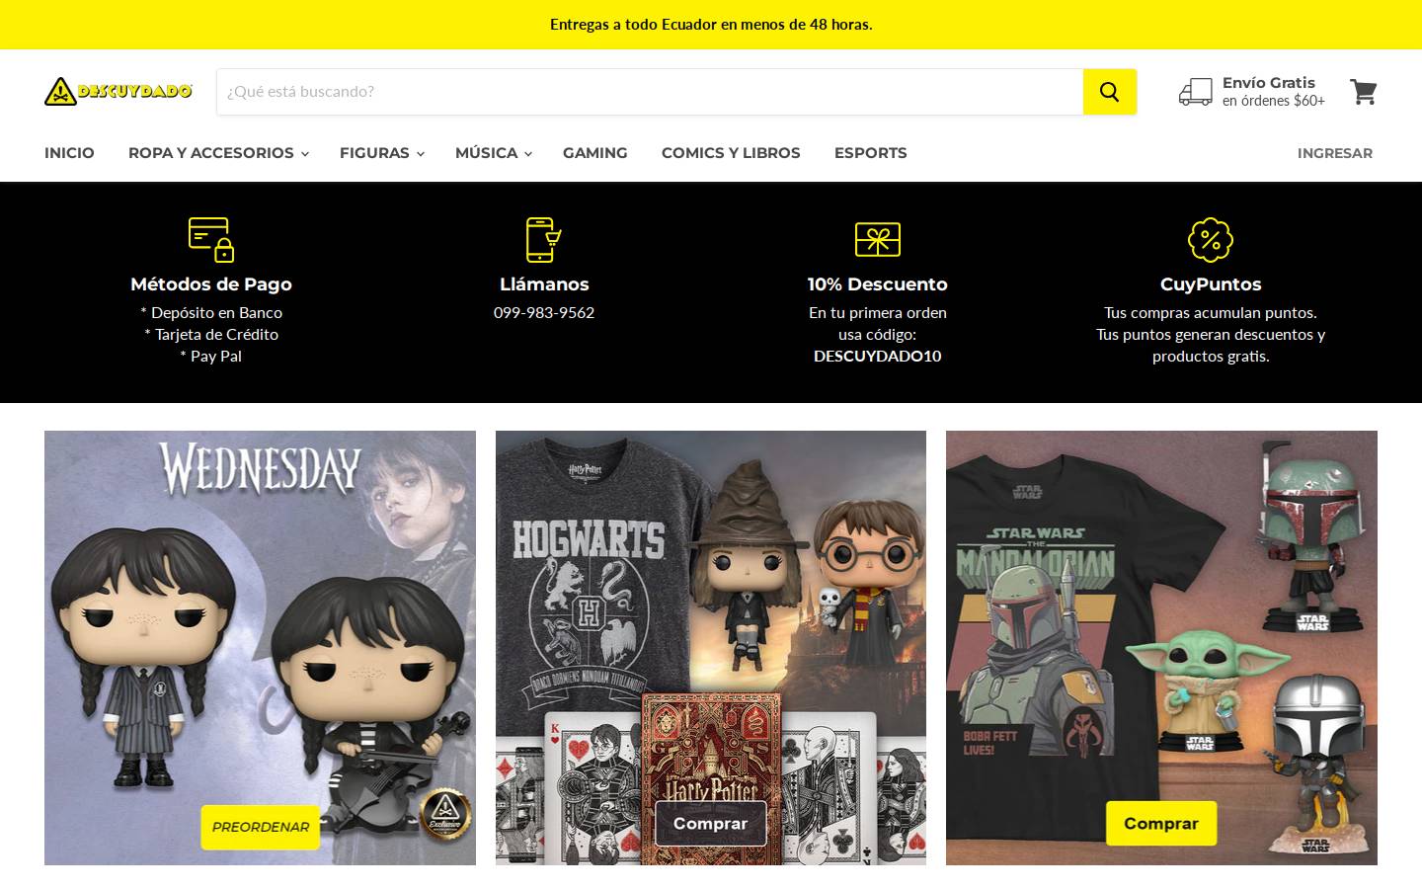This screenshot has height=889, width=1422.
Task: Click the discount code DESCUYDADO10
Action: tap(877, 356)
